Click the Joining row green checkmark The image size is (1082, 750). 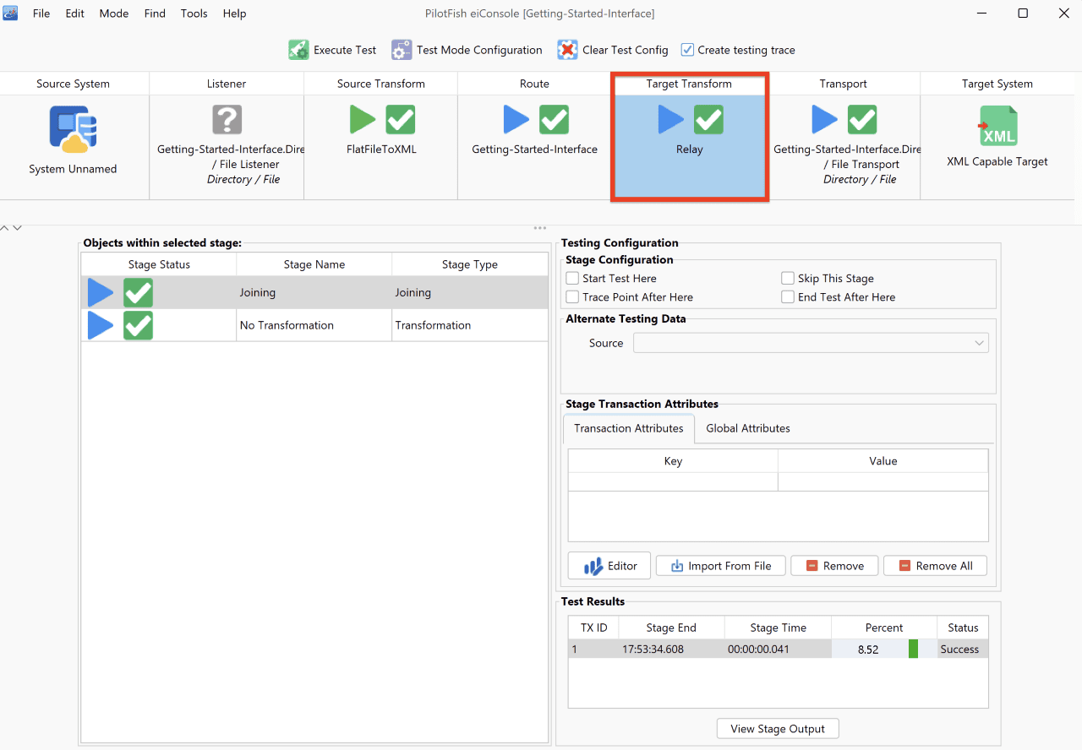click(139, 293)
